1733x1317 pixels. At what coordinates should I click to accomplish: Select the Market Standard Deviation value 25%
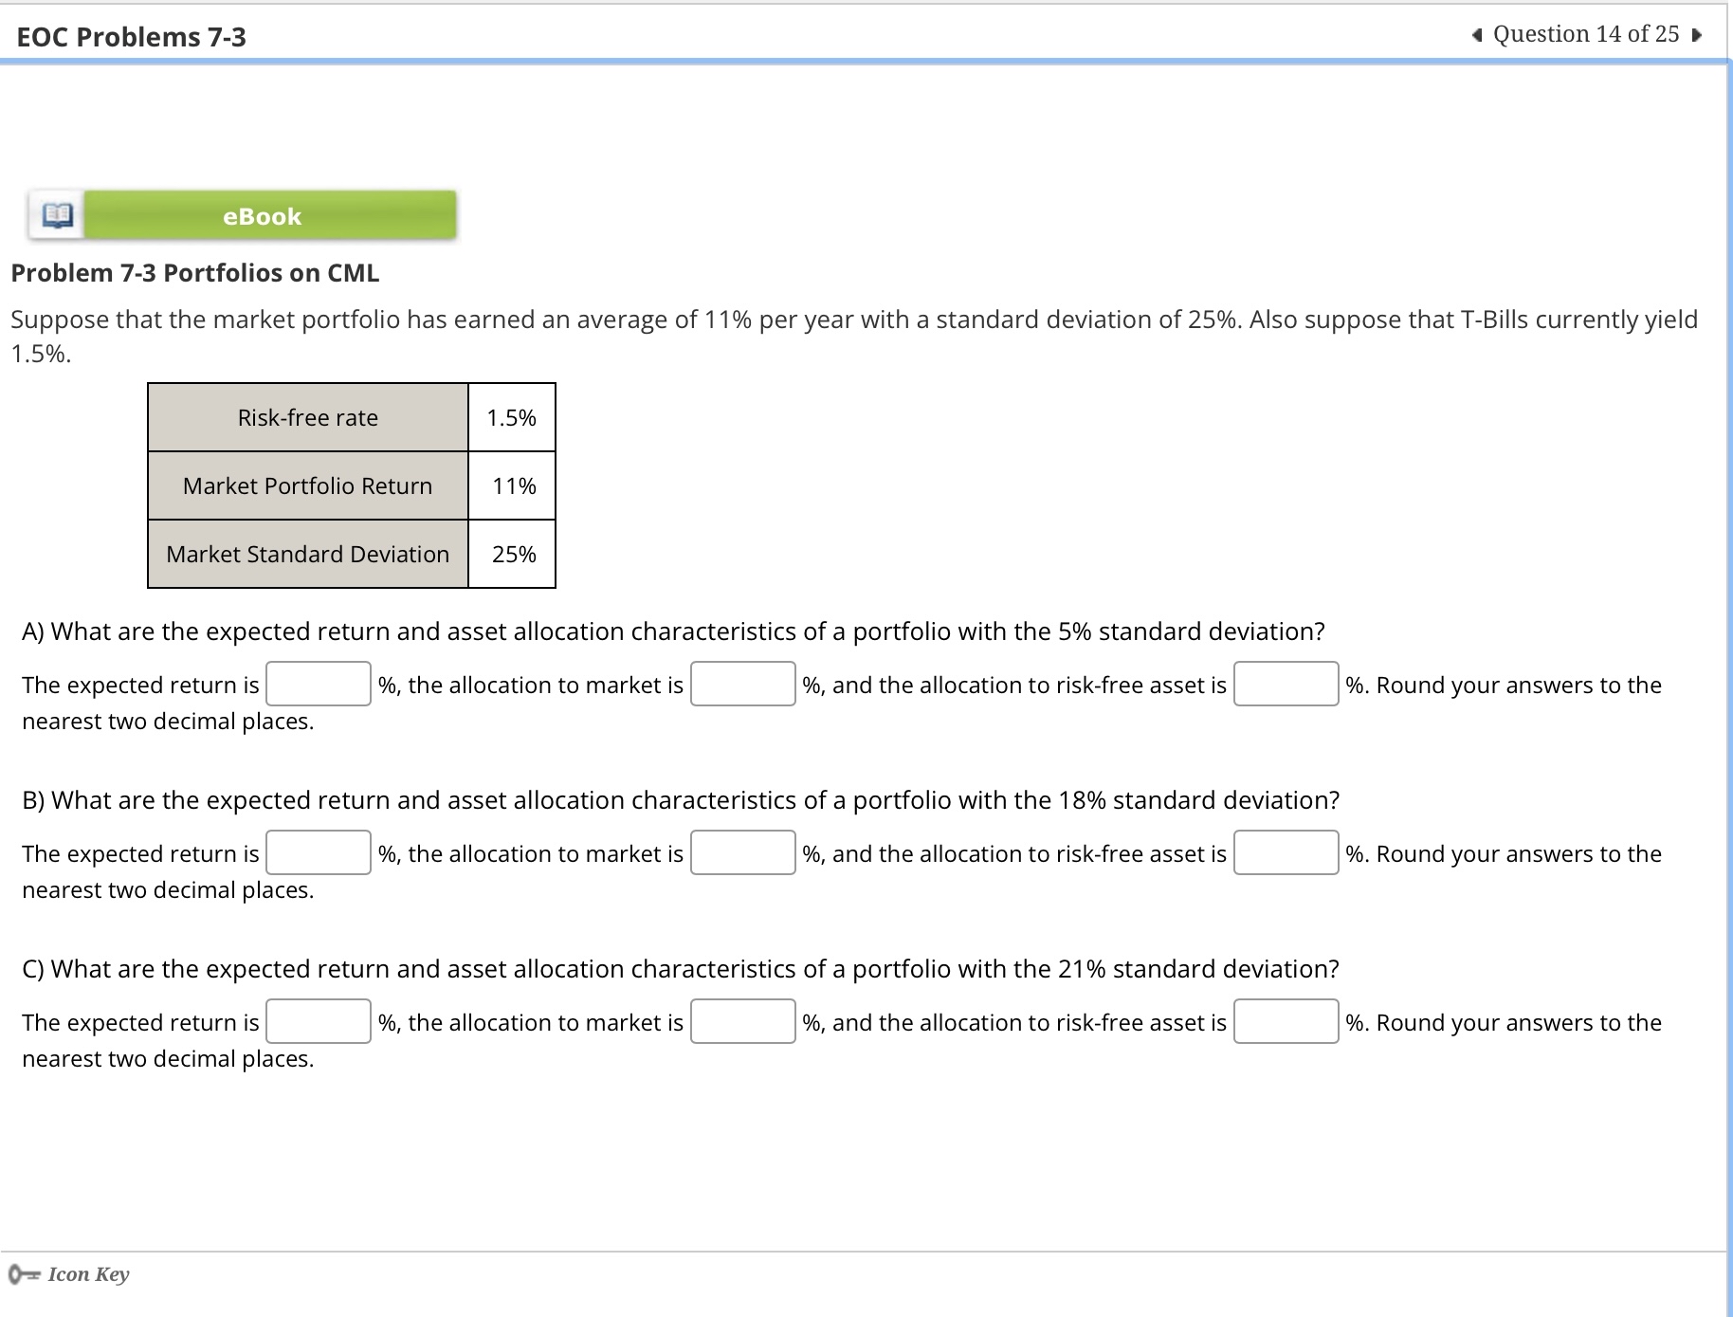point(511,554)
